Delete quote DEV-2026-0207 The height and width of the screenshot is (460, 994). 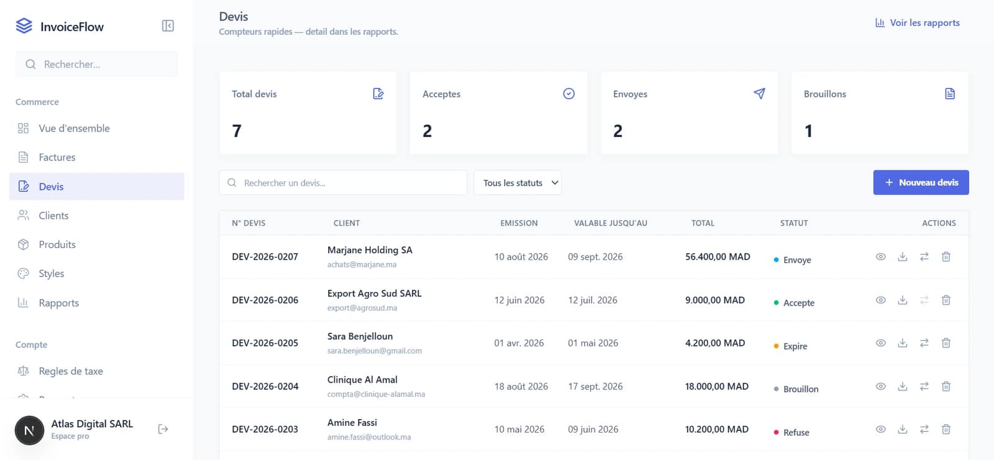pos(946,257)
